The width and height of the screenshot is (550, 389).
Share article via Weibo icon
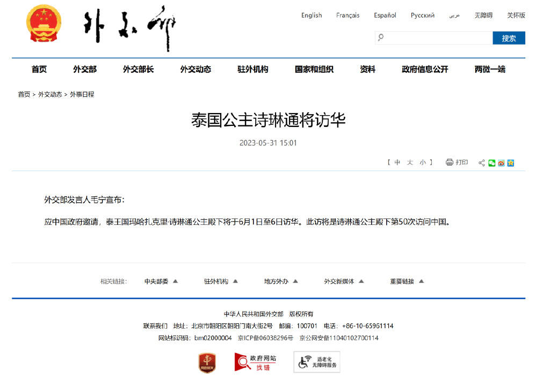(501, 163)
